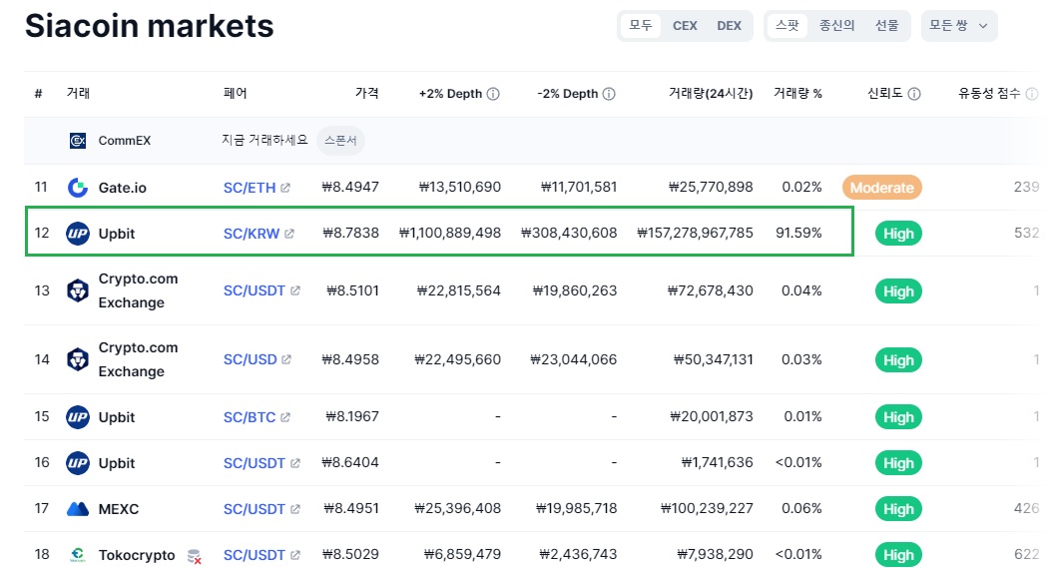The width and height of the screenshot is (1051, 569).
Task: Sort by 페어 column header
Action: point(236,93)
